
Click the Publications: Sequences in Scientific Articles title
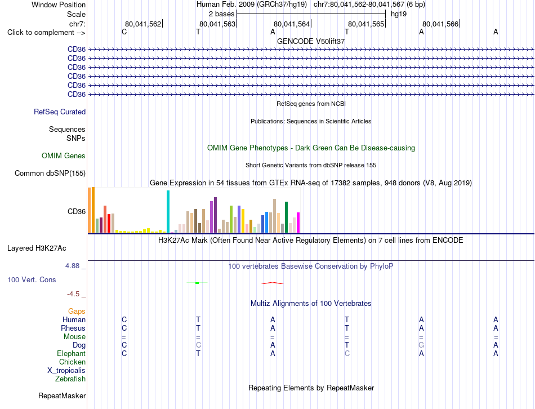click(311, 121)
